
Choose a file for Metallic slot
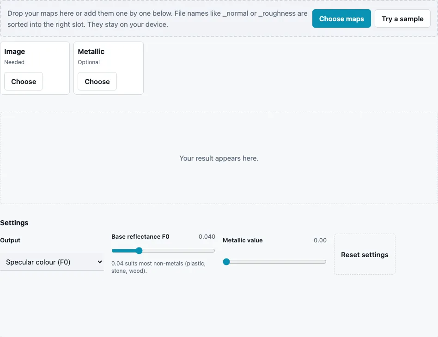click(97, 82)
